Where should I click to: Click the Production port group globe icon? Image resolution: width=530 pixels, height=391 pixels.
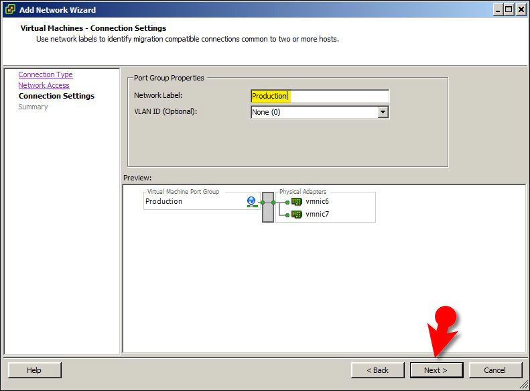pyautogui.click(x=252, y=202)
